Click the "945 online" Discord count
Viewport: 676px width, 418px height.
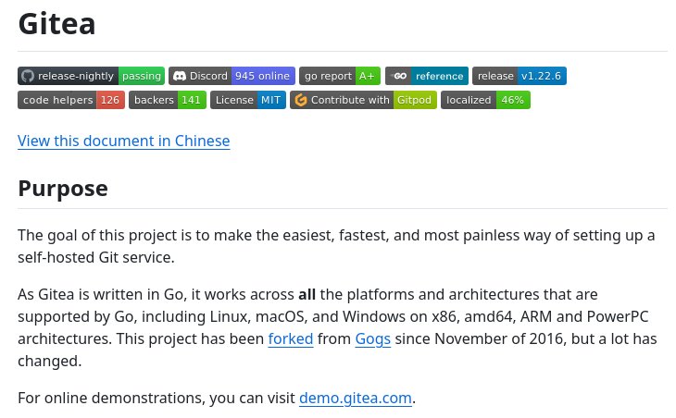(262, 76)
